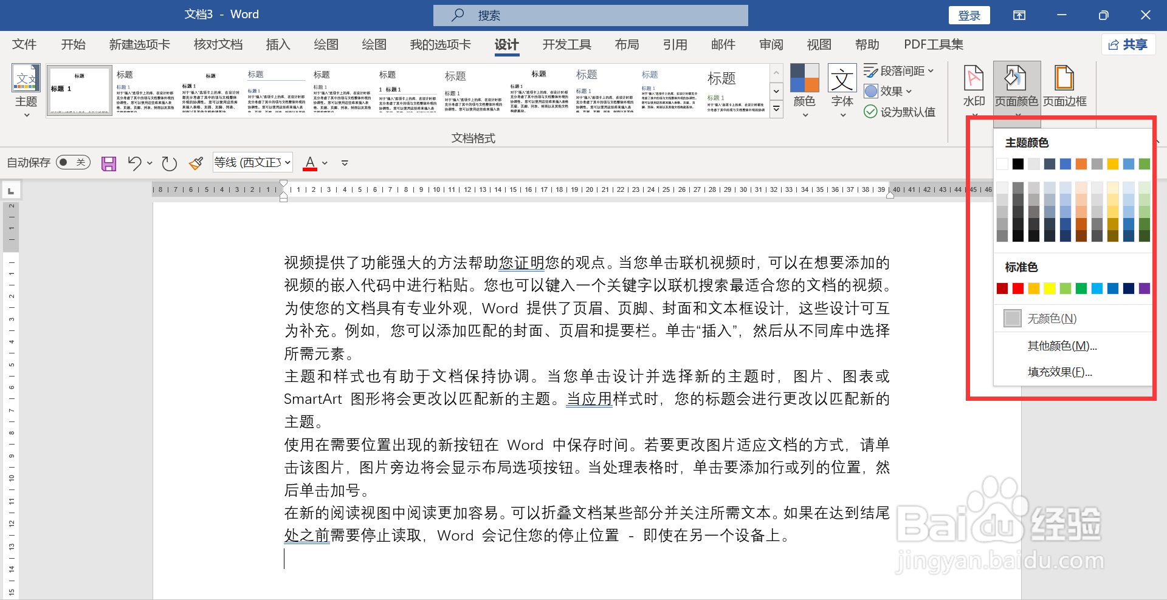This screenshot has height=600, width=1167.
Task: Pick the gold theme color swatch
Action: pyautogui.click(x=1113, y=164)
